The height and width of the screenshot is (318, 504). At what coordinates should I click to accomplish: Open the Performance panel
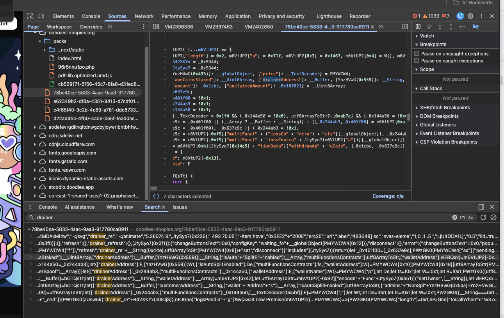pos(176,16)
